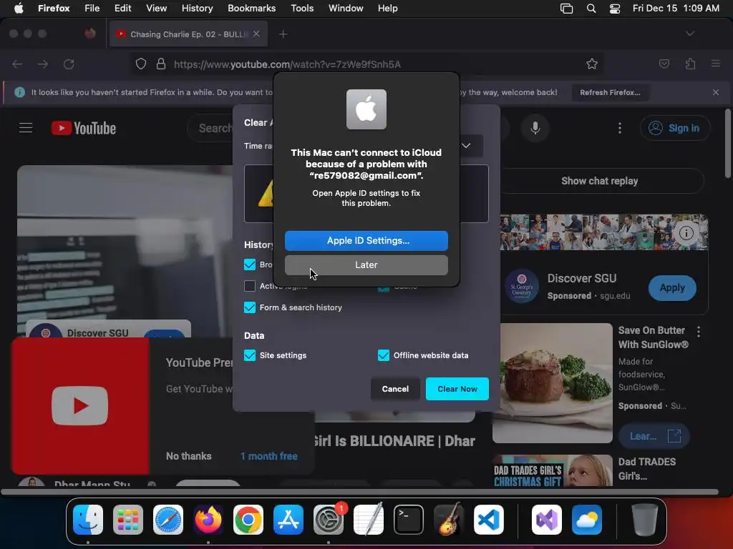Open YouTube settings three-dot menu
This screenshot has width=733, height=549.
tap(620, 128)
